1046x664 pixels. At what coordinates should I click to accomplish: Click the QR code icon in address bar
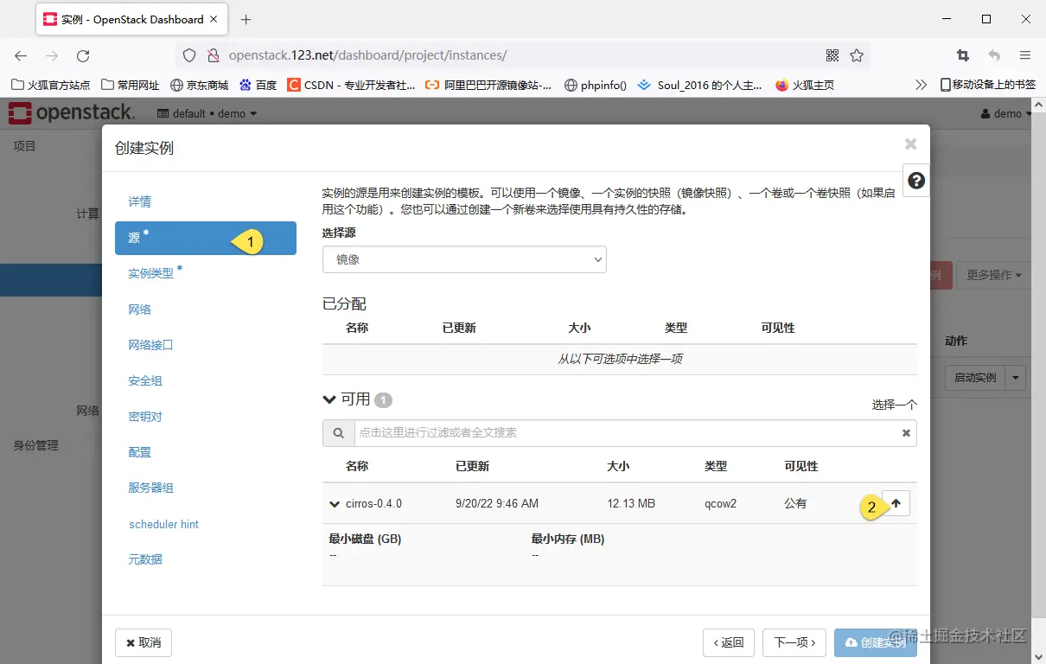pyautogui.click(x=832, y=54)
